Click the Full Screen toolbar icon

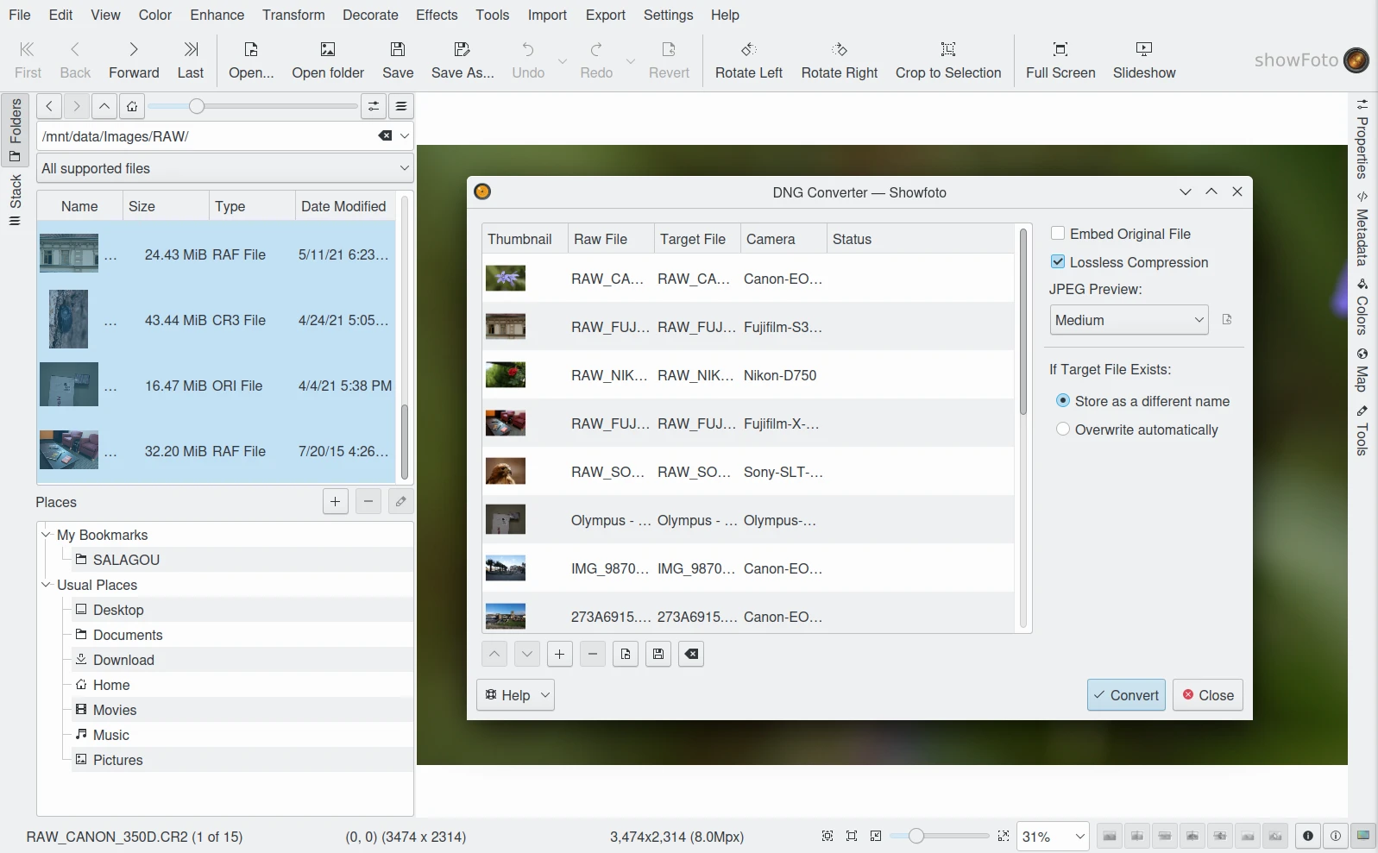coord(1060,50)
